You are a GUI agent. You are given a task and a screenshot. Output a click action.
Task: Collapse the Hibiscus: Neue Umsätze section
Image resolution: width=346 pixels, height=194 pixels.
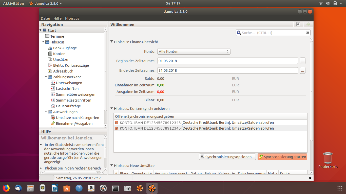point(112,165)
